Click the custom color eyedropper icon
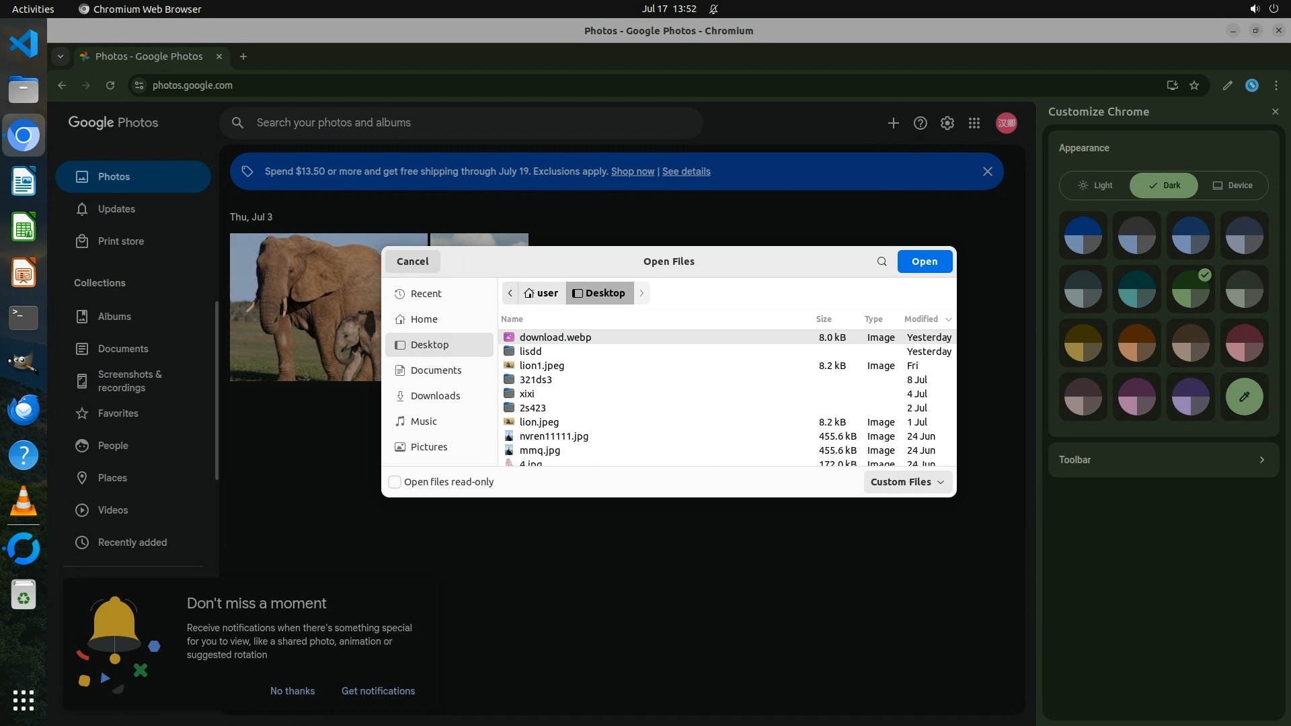This screenshot has height=726, width=1291. click(1244, 397)
